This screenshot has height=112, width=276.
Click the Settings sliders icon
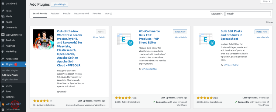click(x=3, y=97)
